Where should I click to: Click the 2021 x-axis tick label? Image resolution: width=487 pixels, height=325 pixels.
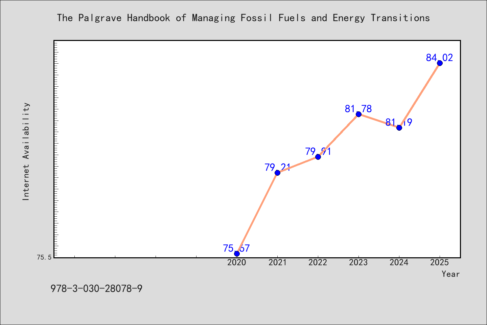click(277, 262)
